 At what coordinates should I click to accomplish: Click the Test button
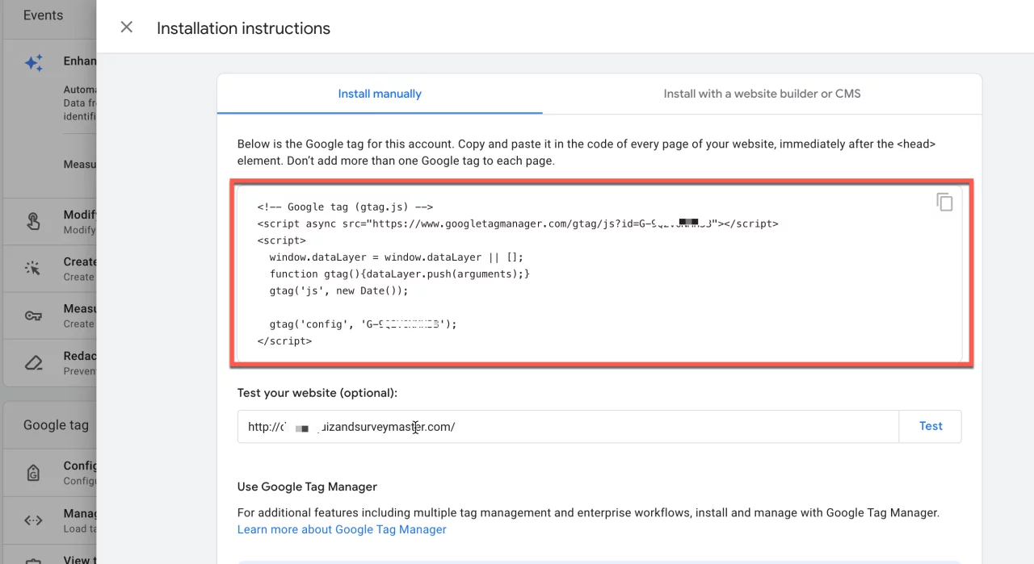[931, 426]
